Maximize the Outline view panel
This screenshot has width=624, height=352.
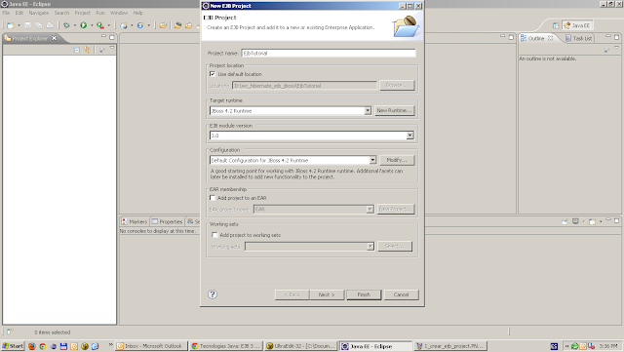[616, 37]
